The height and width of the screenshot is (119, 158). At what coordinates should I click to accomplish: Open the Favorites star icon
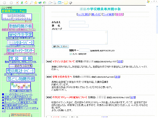coord(36,3)
